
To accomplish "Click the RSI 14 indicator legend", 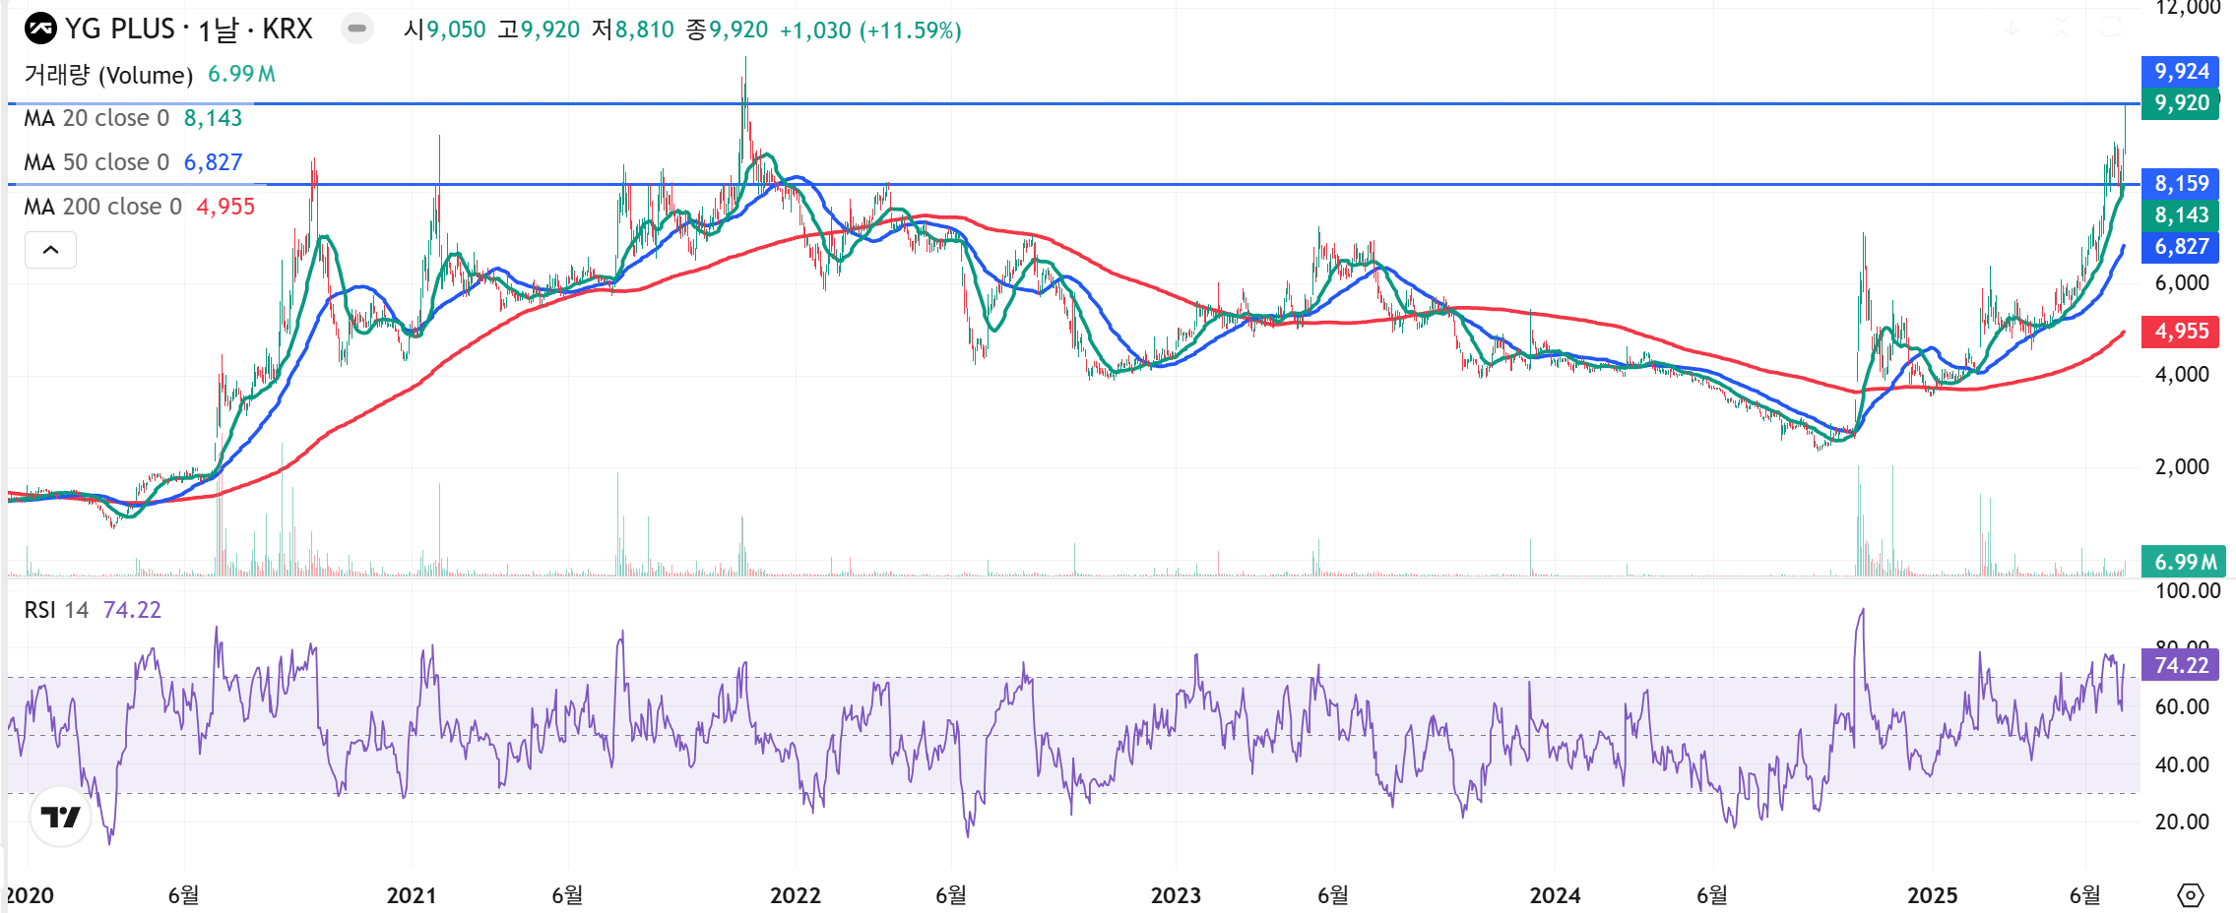I will coord(56,610).
